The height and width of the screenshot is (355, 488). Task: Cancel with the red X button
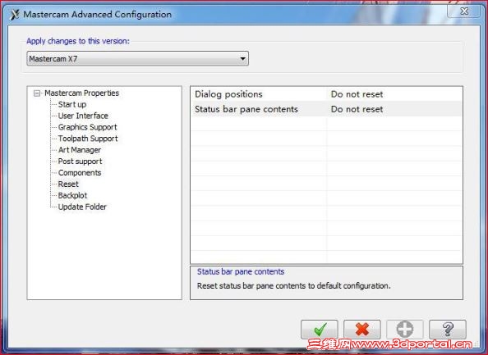362,330
